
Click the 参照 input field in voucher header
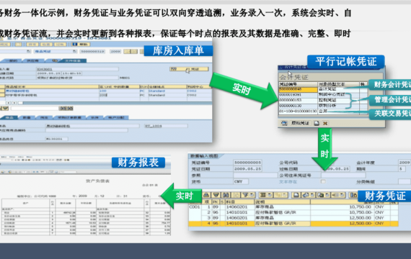coord(255,175)
